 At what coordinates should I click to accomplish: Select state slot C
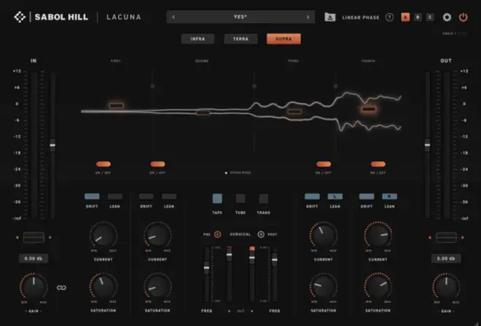(x=430, y=17)
